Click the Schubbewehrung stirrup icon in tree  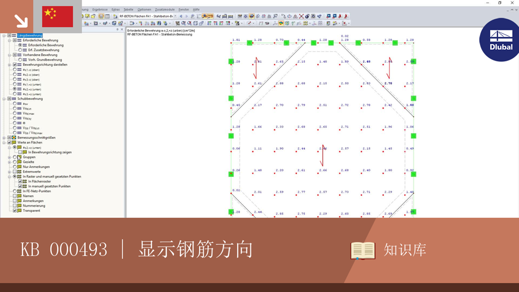14,99
